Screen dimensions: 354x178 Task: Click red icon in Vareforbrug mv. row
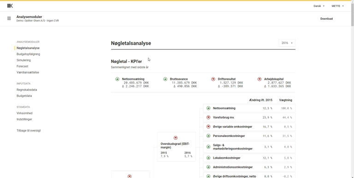208,118
